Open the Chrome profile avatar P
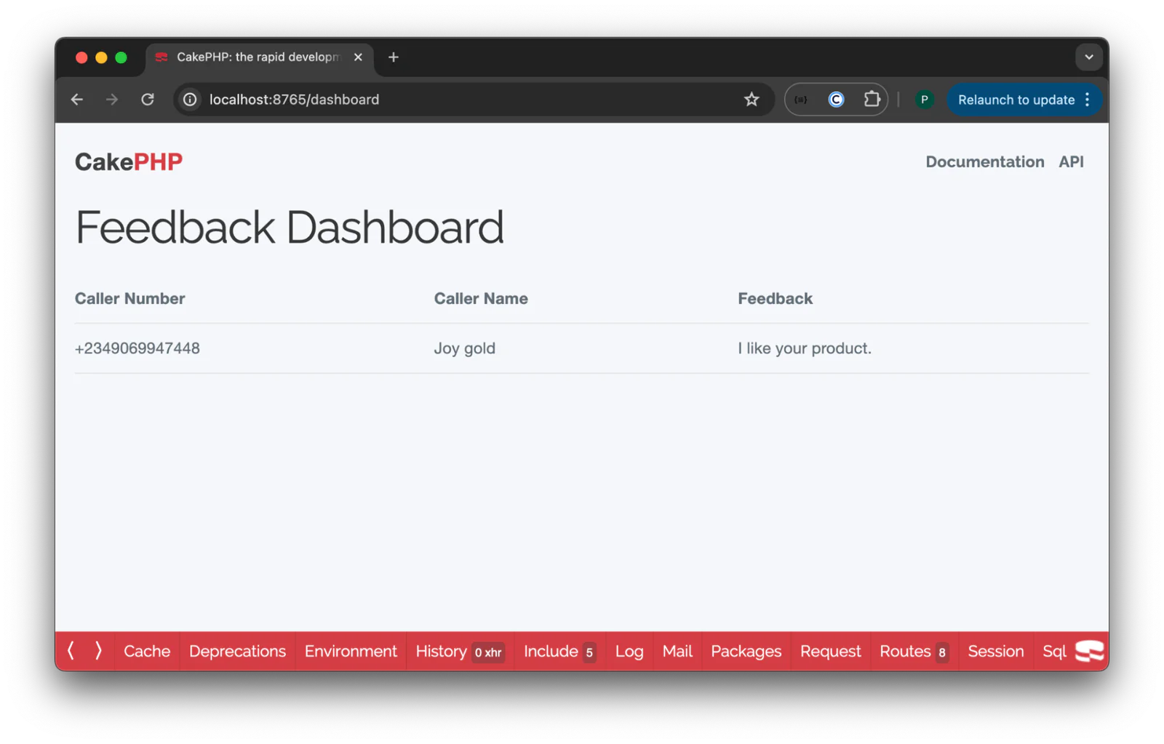 tap(924, 100)
